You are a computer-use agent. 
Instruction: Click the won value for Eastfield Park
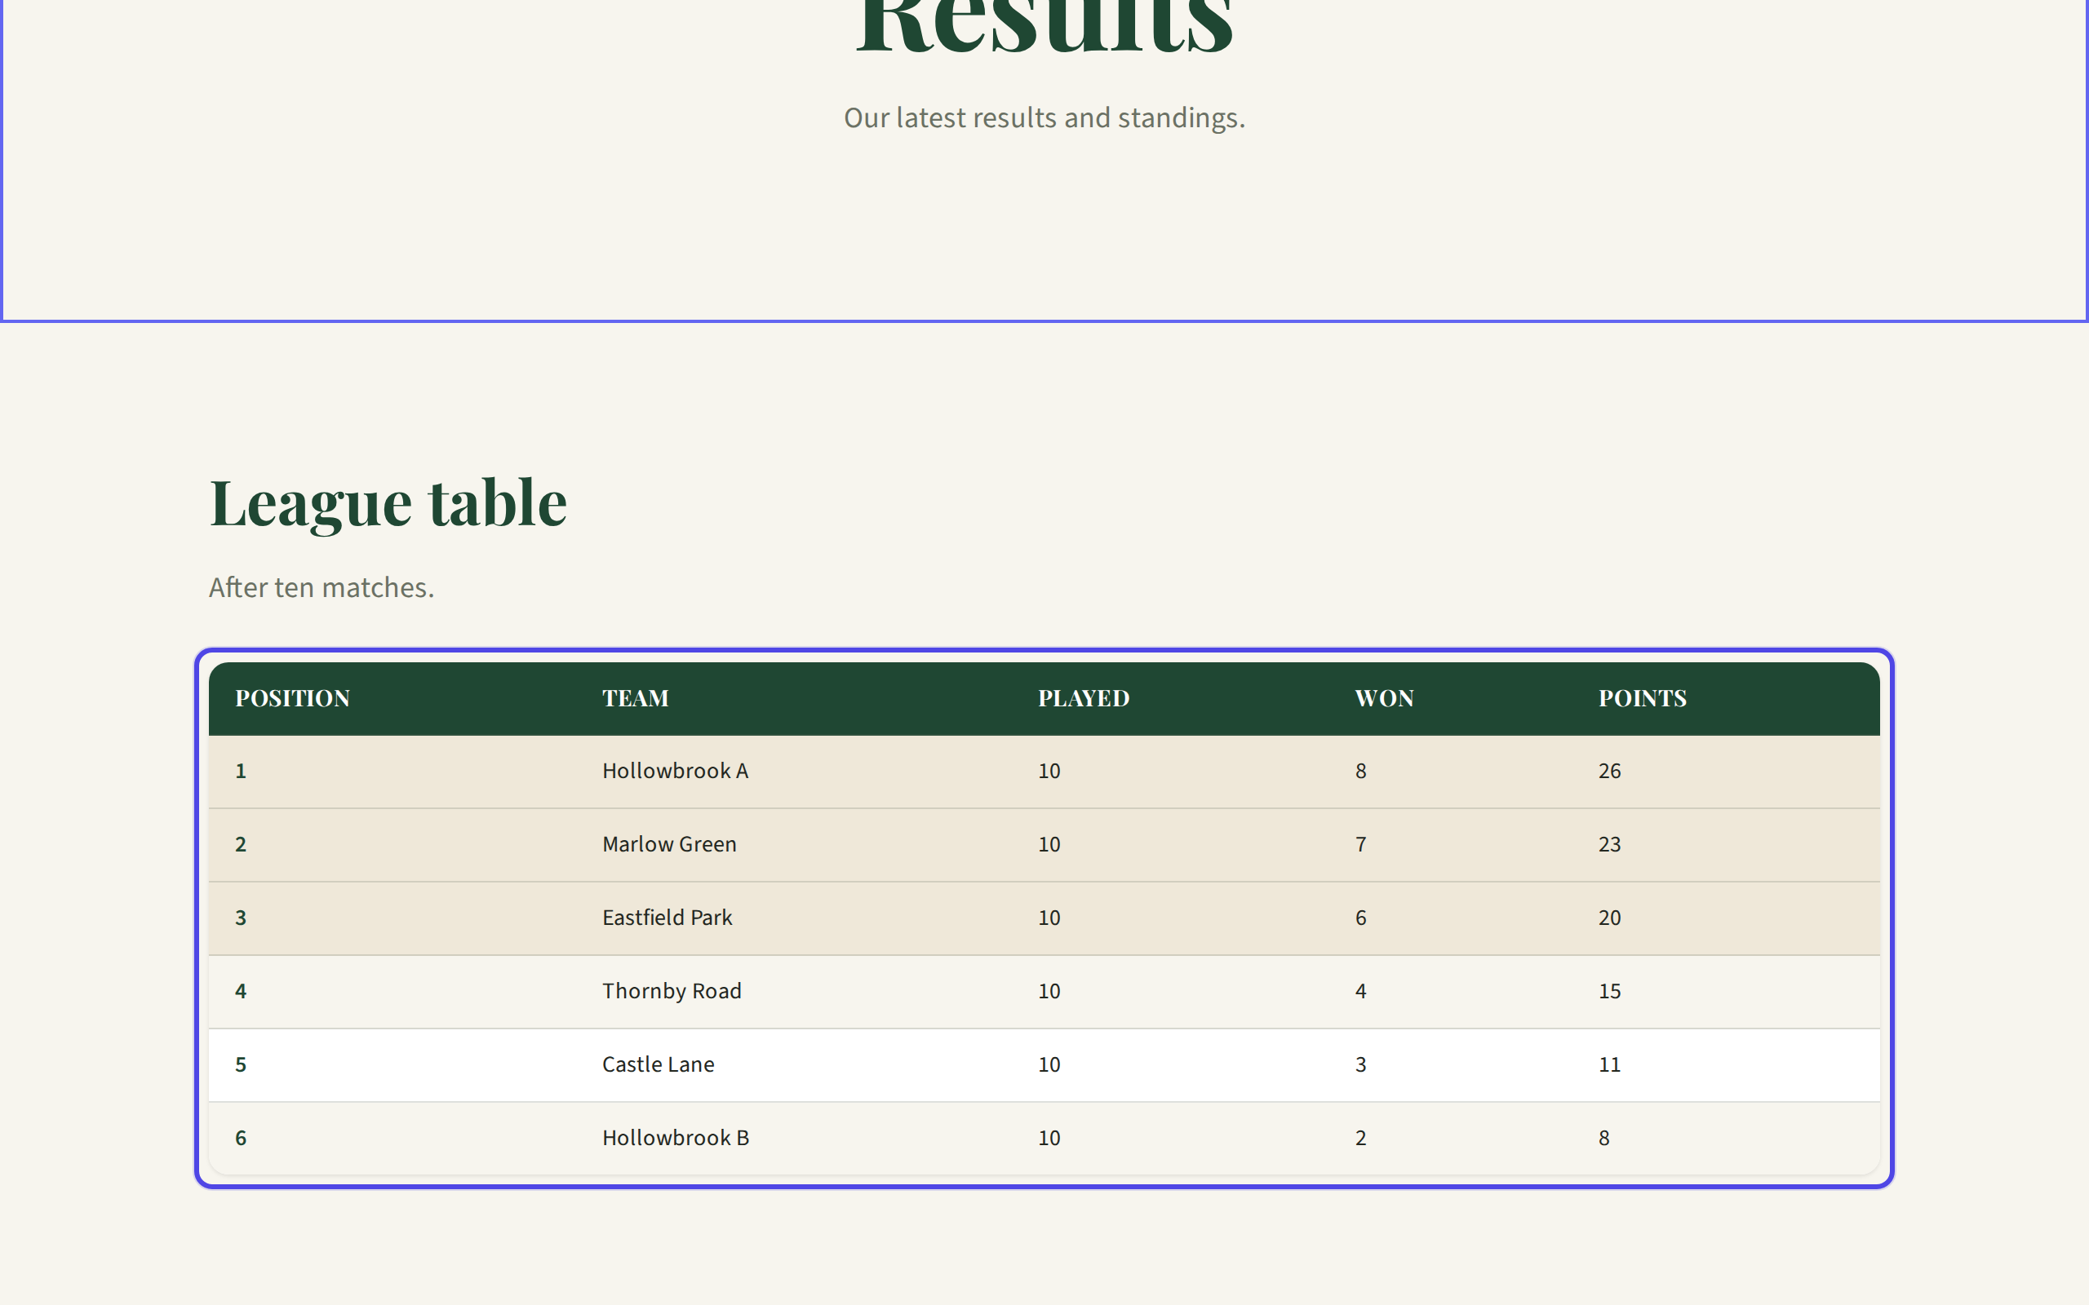pos(1360,918)
